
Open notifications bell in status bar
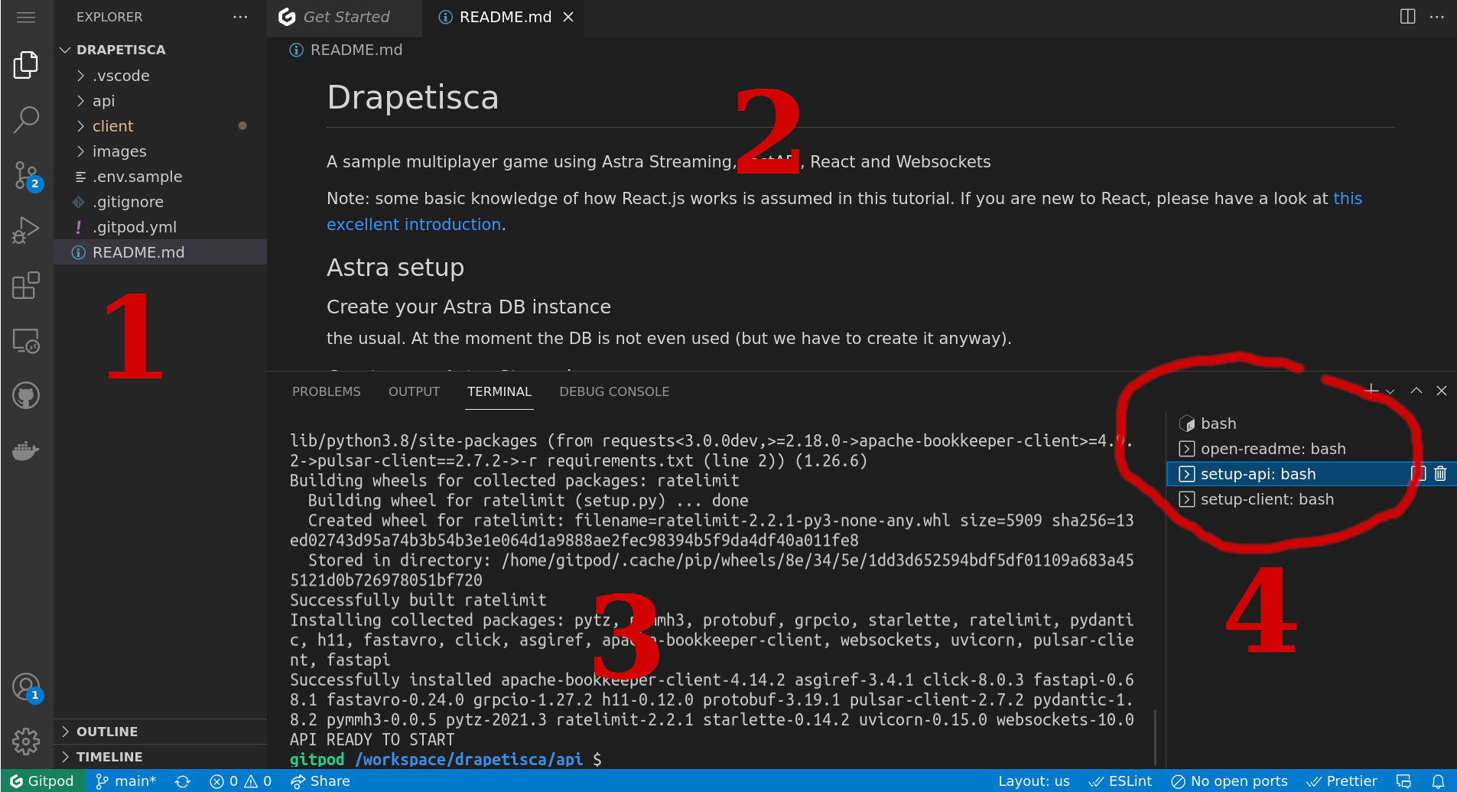(x=1438, y=781)
